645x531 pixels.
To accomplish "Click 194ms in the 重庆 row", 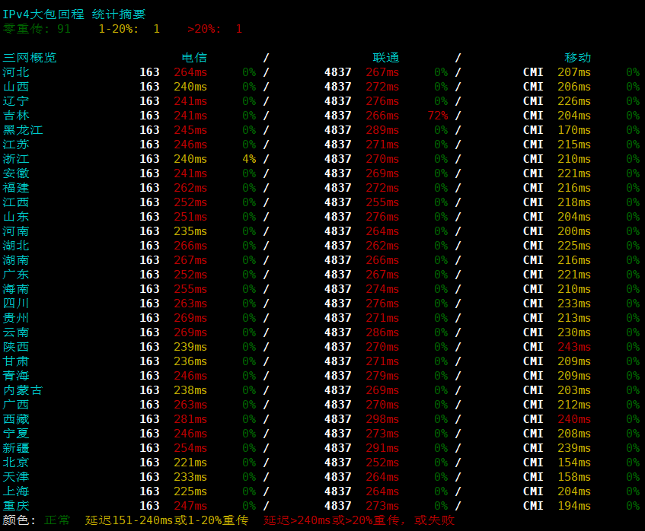I will click(x=574, y=506).
